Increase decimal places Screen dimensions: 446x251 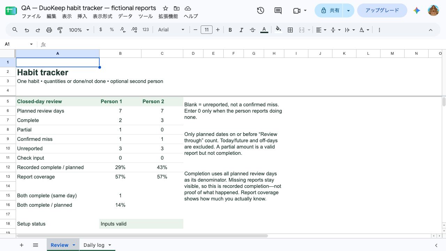tap(134, 30)
